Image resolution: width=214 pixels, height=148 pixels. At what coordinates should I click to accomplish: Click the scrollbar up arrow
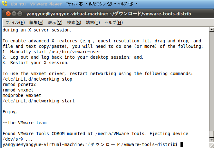click(x=211, y=29)
